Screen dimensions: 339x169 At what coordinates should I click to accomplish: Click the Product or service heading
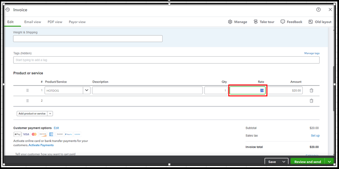[28, 73]
